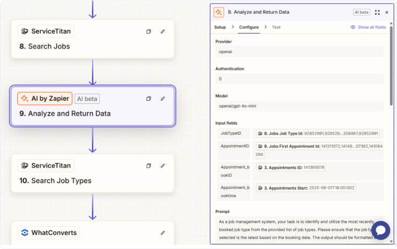Open step 10 Search Job Types card

pos(92,173)
